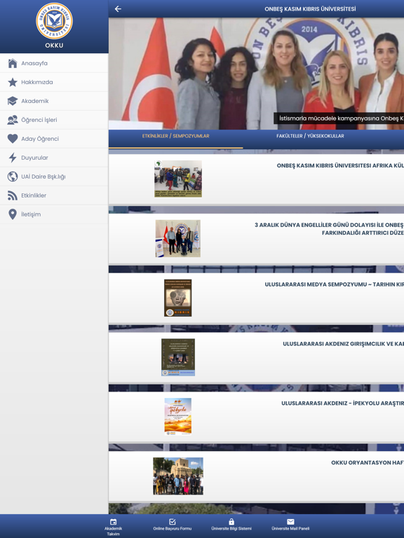This screenshot has width=404, height=538.
Task: Open Aday Öğrenci menu item
Action: pyautogui.click(x=54, y=139)
